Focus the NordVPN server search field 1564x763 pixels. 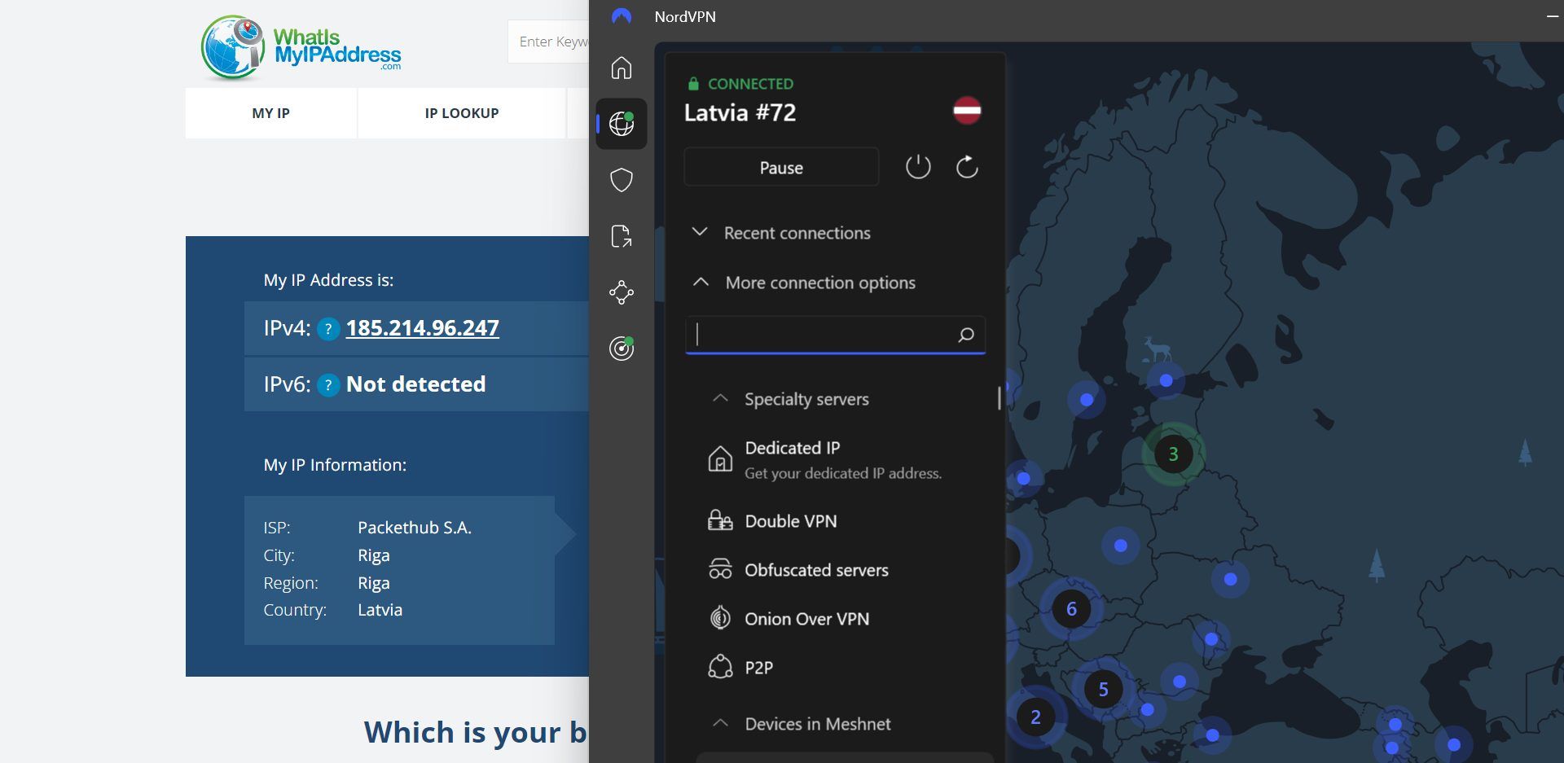point(836,335)
